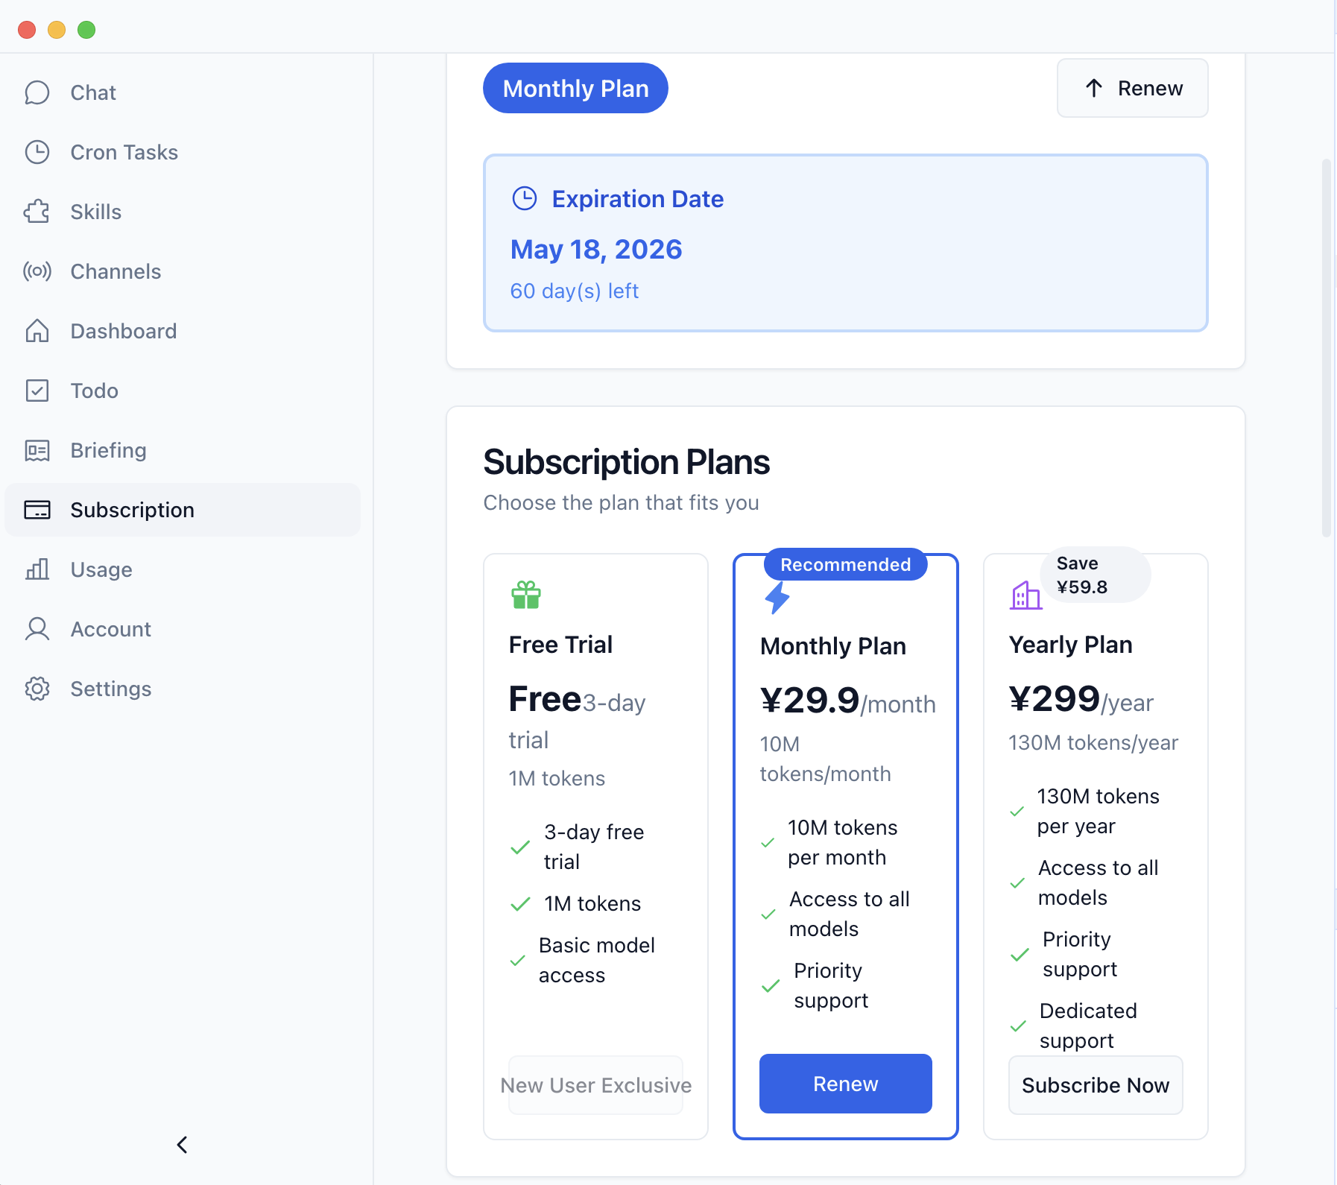1337x1185 pixels.
Task: Click the Yearly Plan building icon
Action: (x=1025, y=595)
